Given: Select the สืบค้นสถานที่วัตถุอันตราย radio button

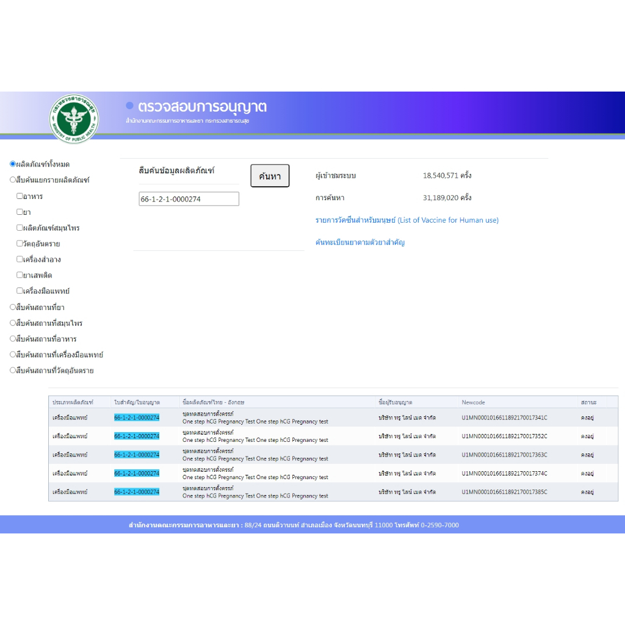Looking at the screenshot, I should click(13, 370).
